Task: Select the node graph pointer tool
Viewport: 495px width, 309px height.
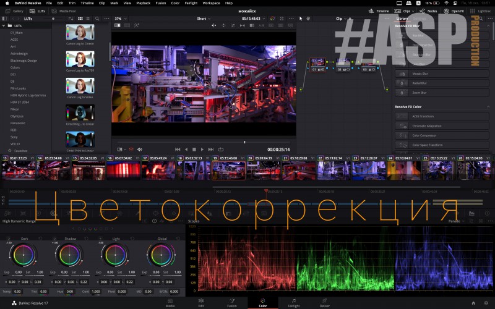Action: click(301, 19)
